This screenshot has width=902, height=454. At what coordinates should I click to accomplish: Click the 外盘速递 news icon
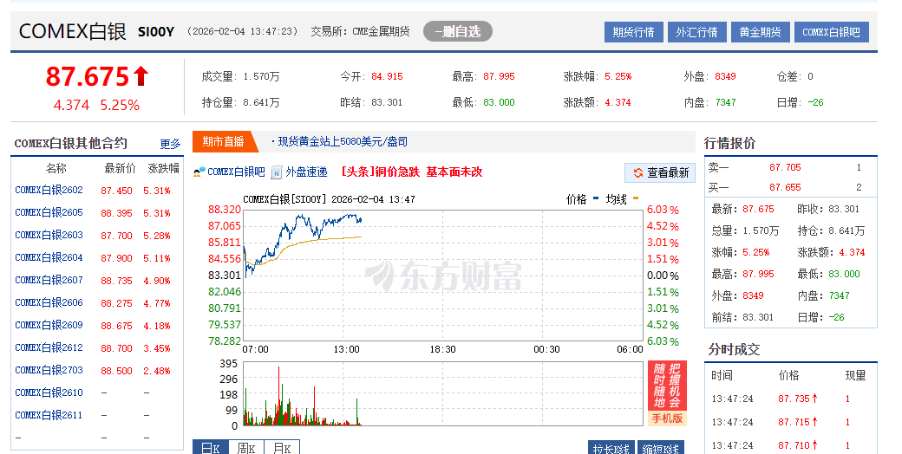pos(277,172)
